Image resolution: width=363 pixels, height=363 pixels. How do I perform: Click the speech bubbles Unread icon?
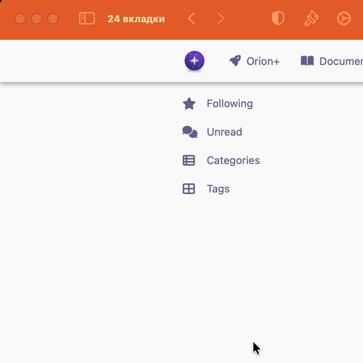pyautogui.click(x=190, y=132)
